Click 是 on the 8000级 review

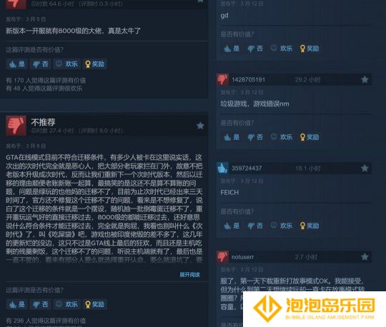click(16, 64)
